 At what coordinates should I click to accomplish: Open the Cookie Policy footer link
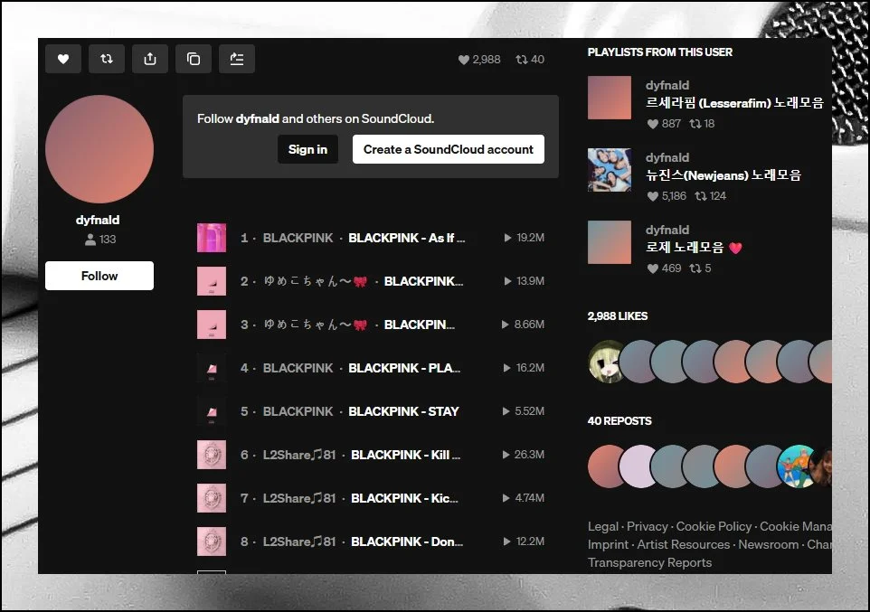714,526
